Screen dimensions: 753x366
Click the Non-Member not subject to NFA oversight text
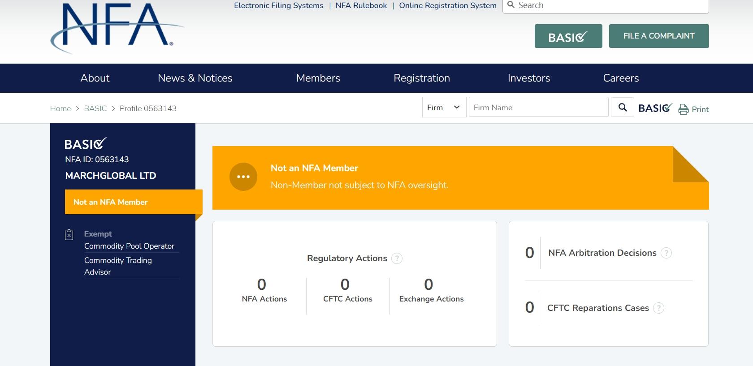coord(359,185)
